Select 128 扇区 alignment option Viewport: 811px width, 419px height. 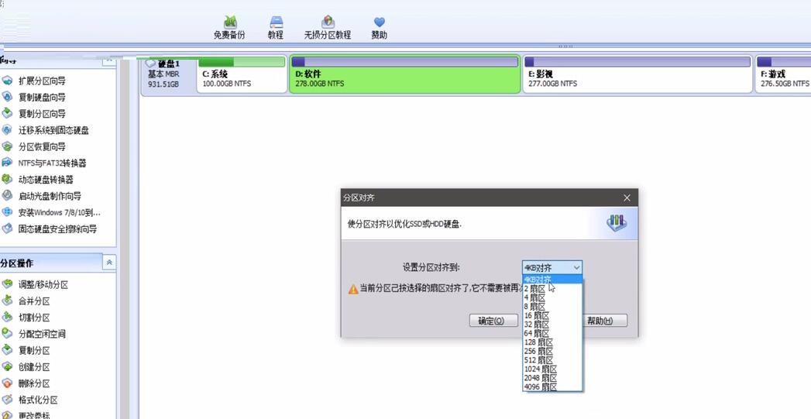pos(552,342)
